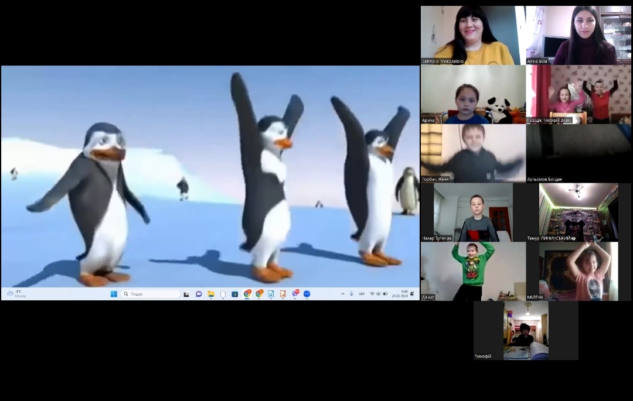Open Task View on the taskbar

(186, 294)
